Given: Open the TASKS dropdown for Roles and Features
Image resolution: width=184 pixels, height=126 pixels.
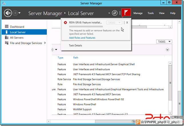Looking at the screenshot, I should coord(164,42).
